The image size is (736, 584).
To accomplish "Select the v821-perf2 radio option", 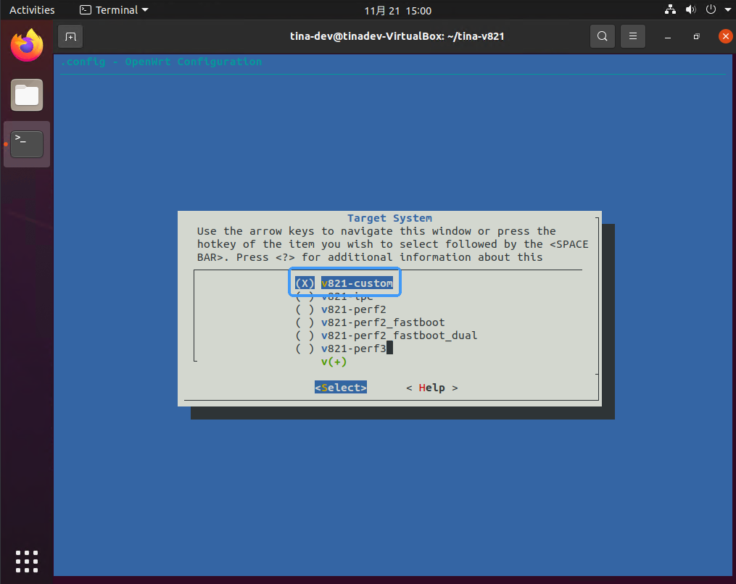I will [x=353, y=309].
